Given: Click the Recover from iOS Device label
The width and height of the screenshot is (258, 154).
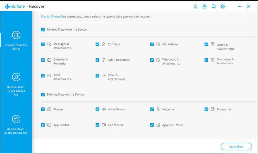Looking at the screenshot, I should [16, 47].
